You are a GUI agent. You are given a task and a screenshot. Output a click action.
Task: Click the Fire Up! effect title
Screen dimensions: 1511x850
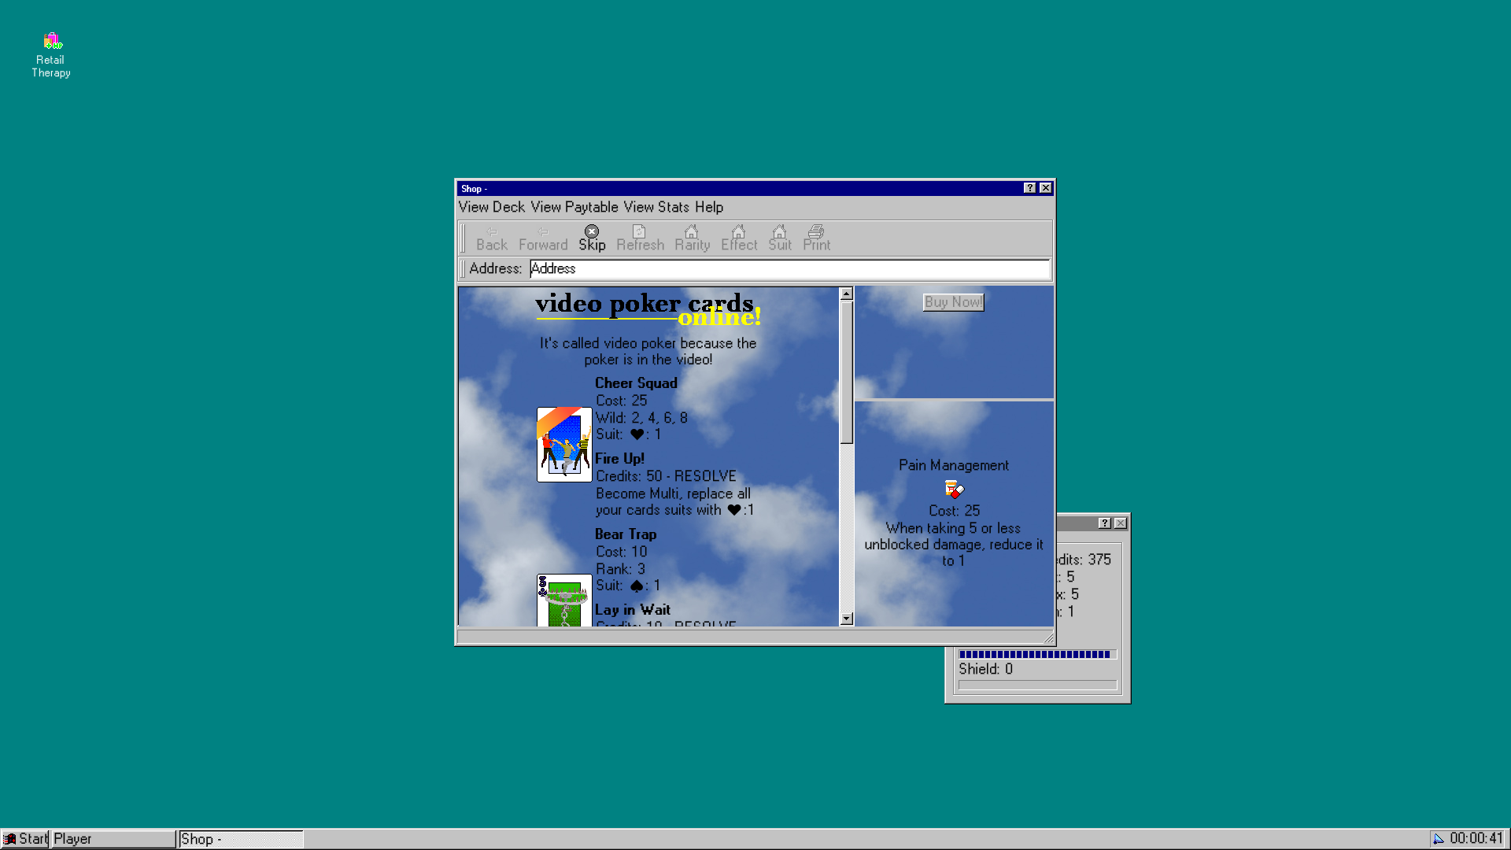point(619,459)
